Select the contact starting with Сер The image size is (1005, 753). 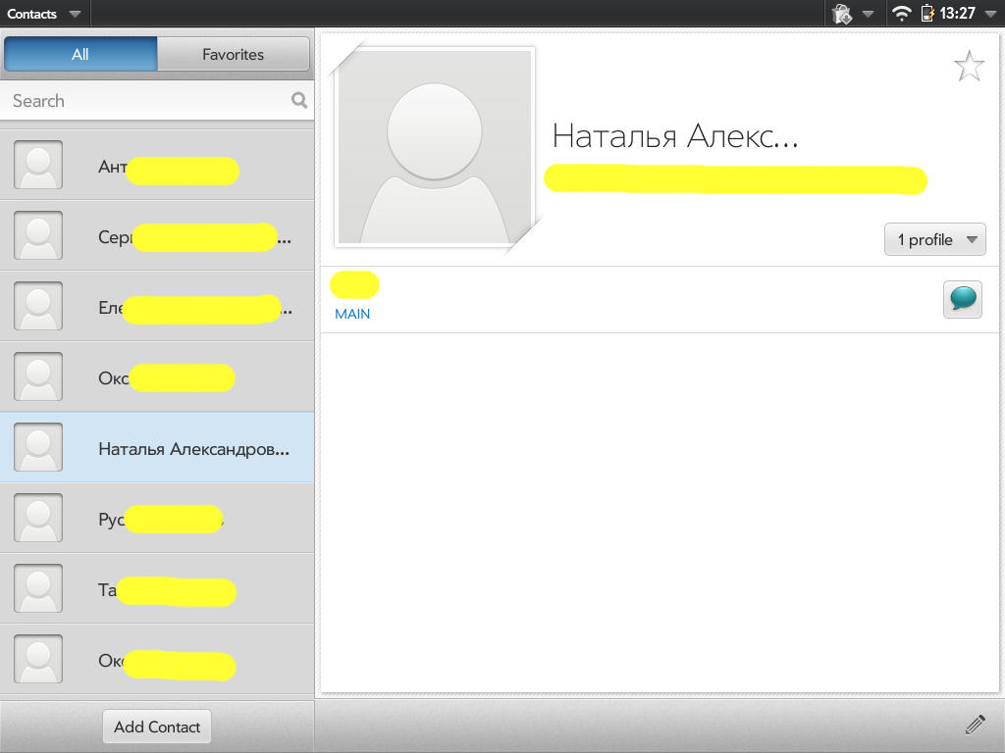[157, 237]
